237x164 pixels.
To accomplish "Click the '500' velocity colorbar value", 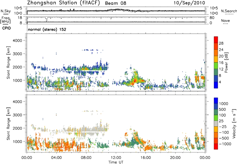I will (222, 110).
